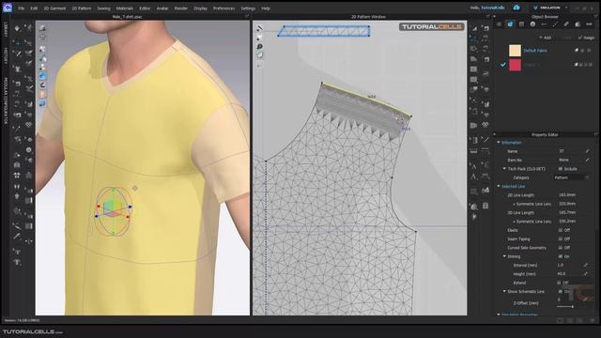The width and height of the screenshot is (601, 338).
Task: Click the pen-shaped icon atop 2D Pattern Window toolbar
Action: (259, 28)
